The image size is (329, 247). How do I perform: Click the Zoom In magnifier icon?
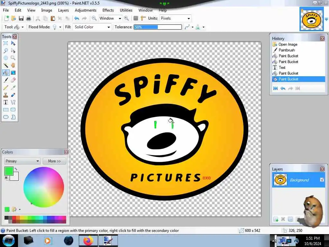point(126,18)
